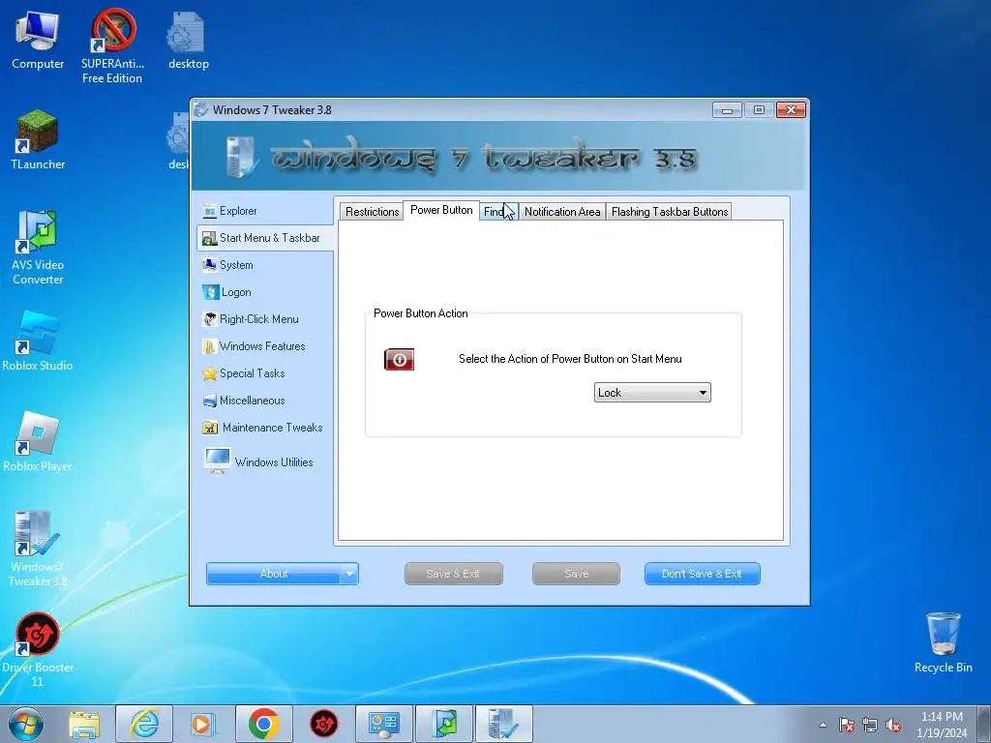Viewport: 991px width, 743px height.
Task: Open Action Center flag tray icon
Action: click(x=847, y=725)
